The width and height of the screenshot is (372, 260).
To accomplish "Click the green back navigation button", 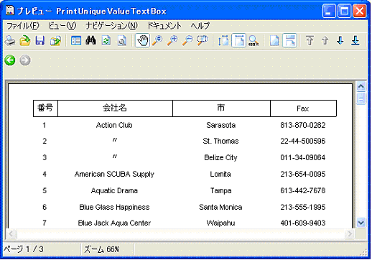I will 10,60.
